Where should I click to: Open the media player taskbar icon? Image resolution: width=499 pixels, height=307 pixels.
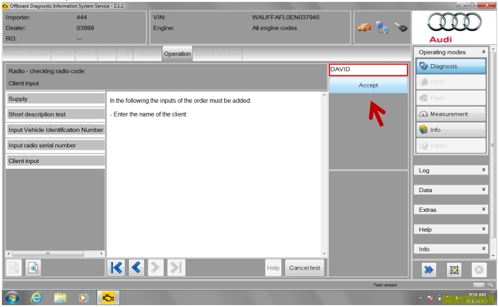(83, 297)
